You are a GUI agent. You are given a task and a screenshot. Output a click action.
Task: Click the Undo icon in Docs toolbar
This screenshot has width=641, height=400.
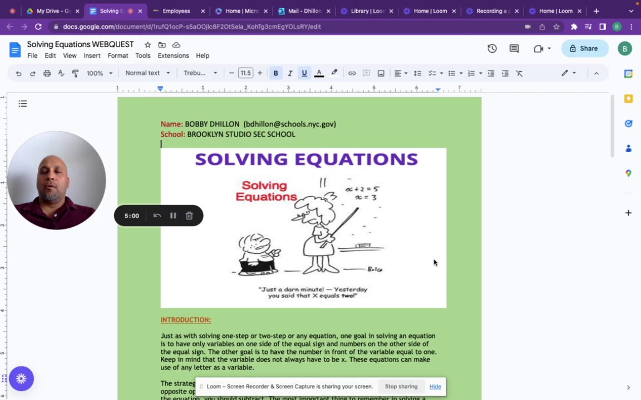pos(18,73)
